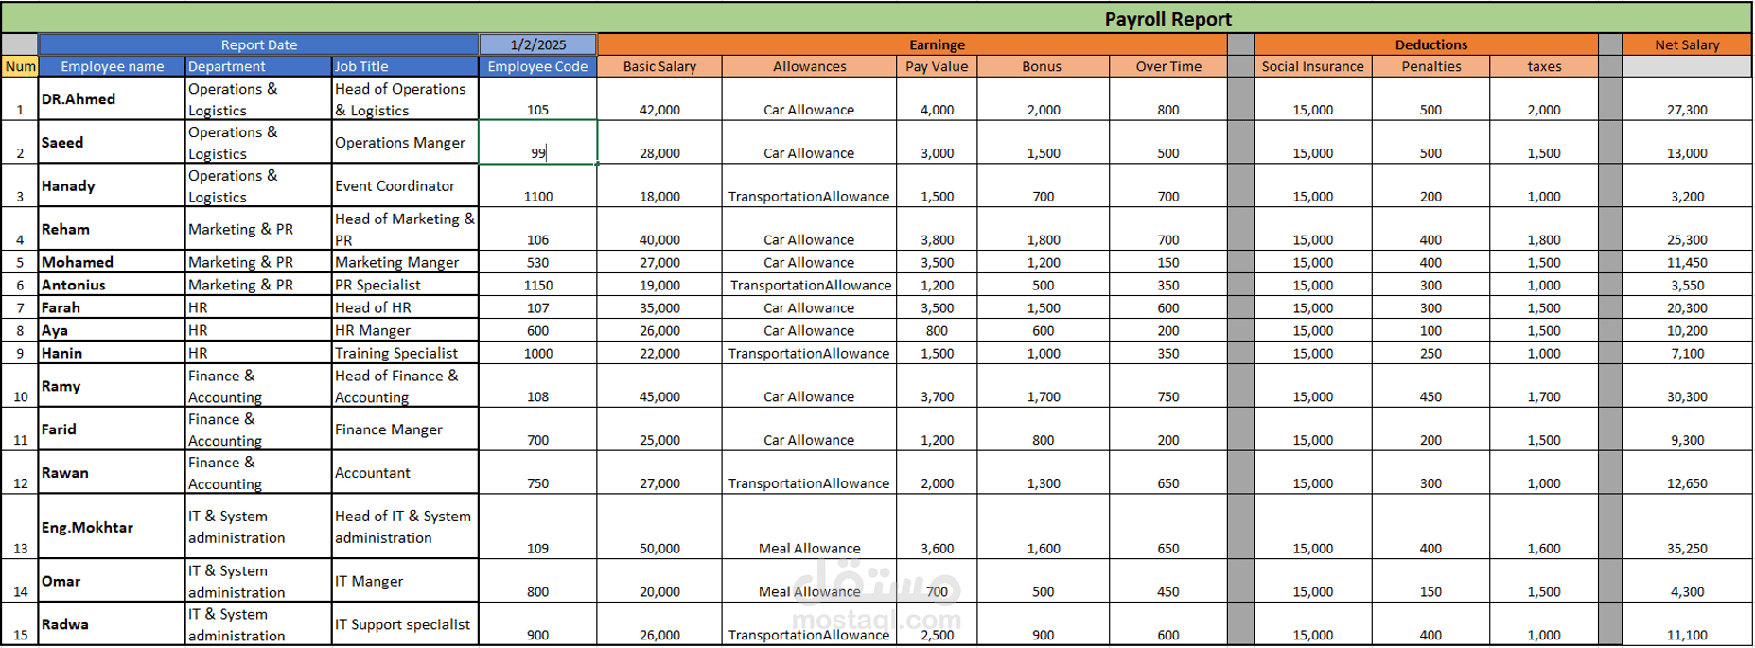
Task: Select Saeed's net salary 13,000
Action: (x=1687, y=142)
